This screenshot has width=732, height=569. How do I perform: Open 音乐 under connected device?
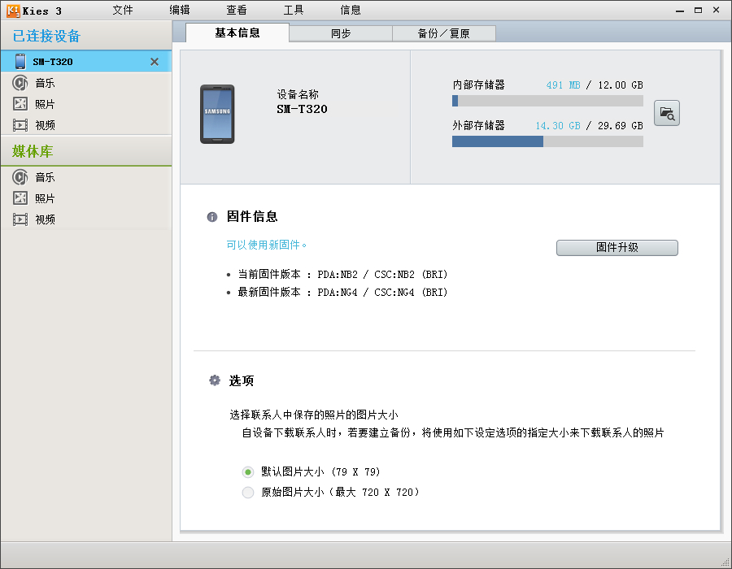click(45, 83)
